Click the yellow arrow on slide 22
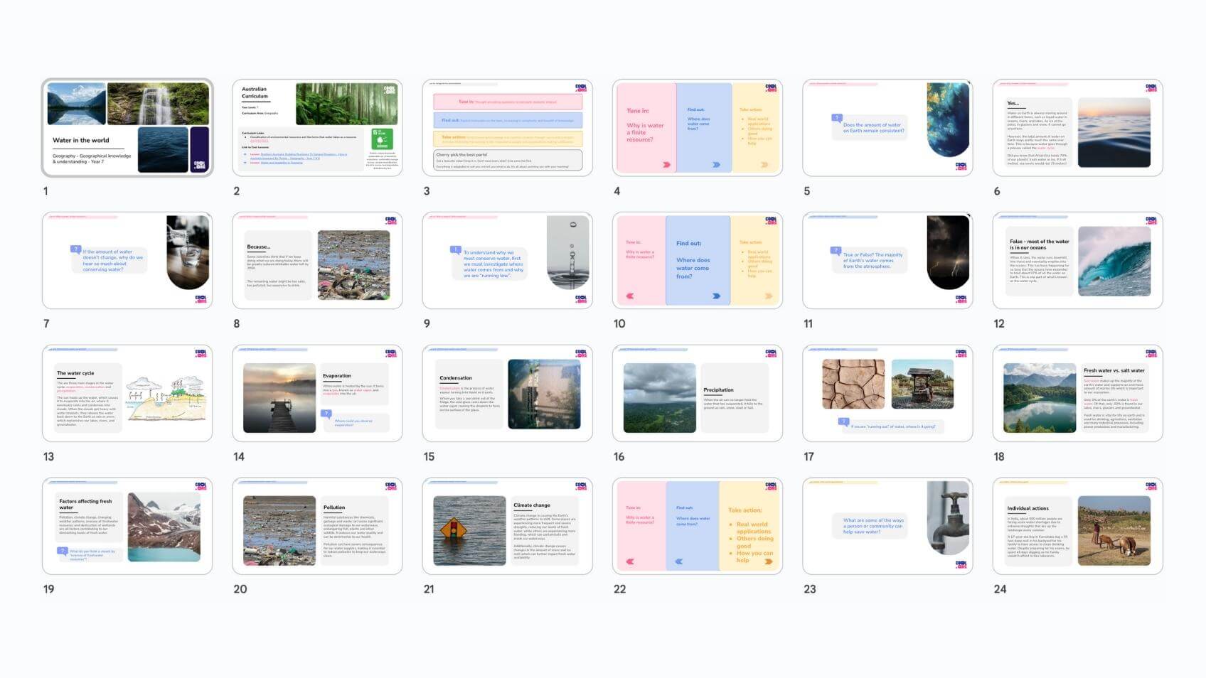This screenshot has height=678, width=1206. [x=768, y=561]
